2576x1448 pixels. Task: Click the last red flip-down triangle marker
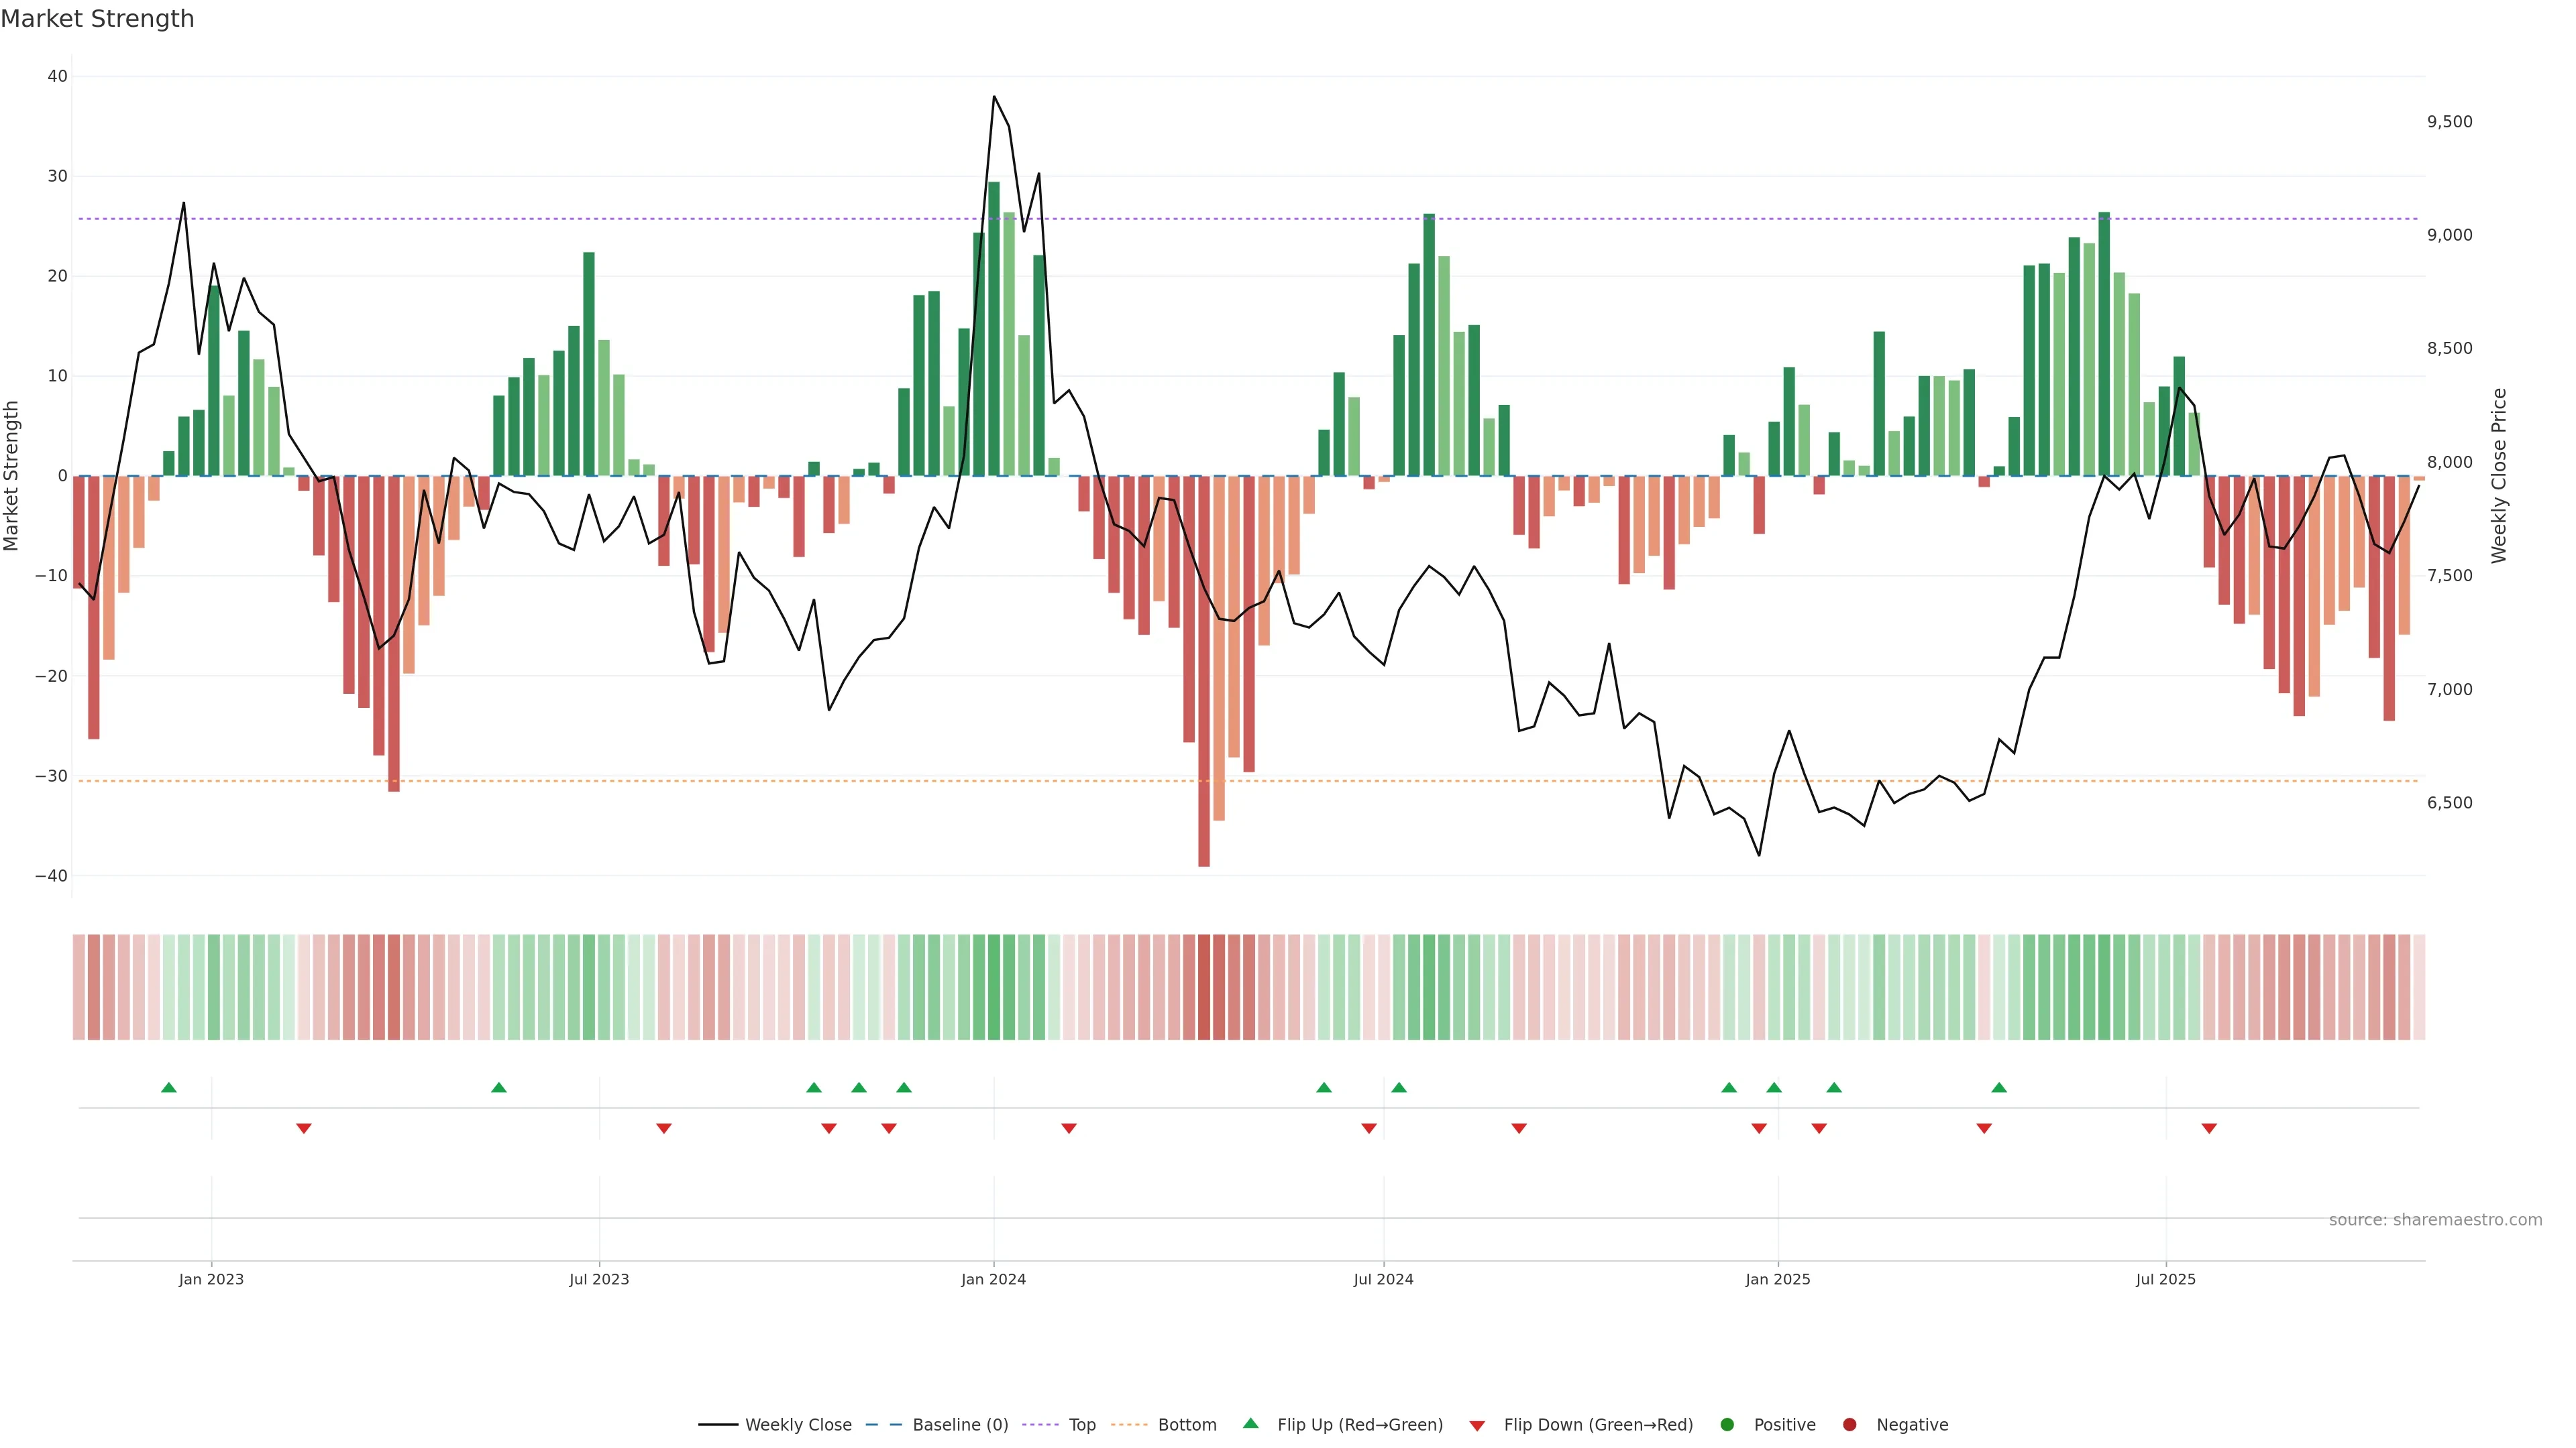coord(2209,1128)
